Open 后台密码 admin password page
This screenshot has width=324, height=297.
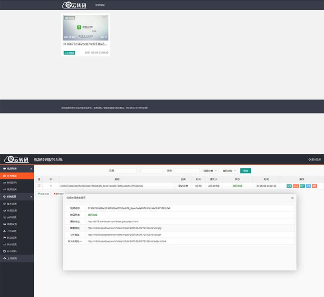[x=12, y=251]
